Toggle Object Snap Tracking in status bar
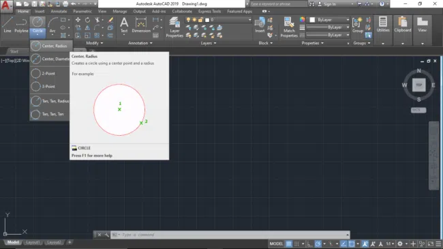Viewport: 443px width, 249px height. (x=343, y=244)
